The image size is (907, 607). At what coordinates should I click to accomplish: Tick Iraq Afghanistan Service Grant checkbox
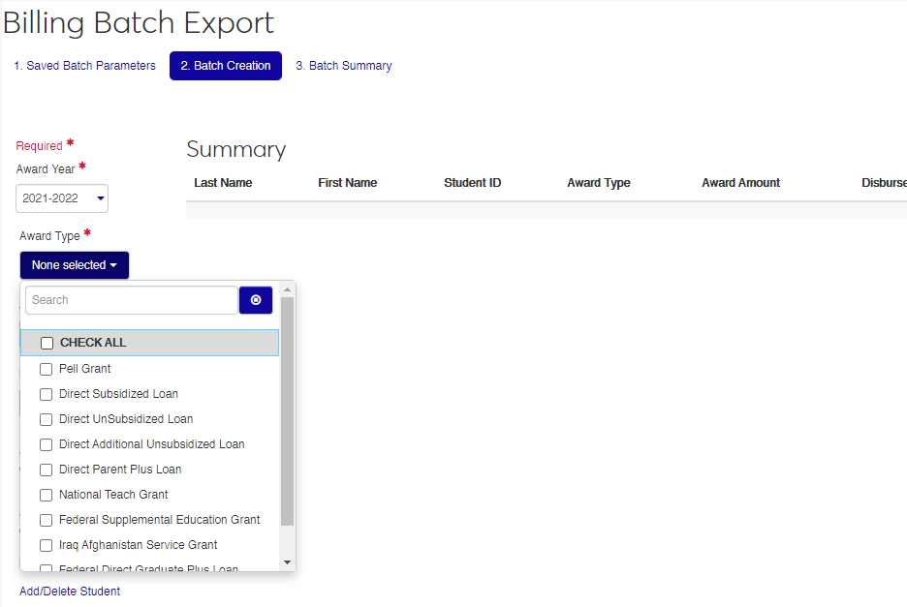coord(46,545)
